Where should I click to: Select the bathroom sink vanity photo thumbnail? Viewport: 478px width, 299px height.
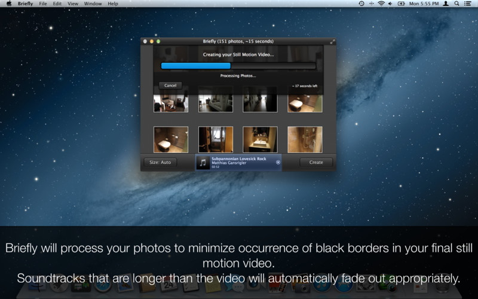[x=260, y=139]
